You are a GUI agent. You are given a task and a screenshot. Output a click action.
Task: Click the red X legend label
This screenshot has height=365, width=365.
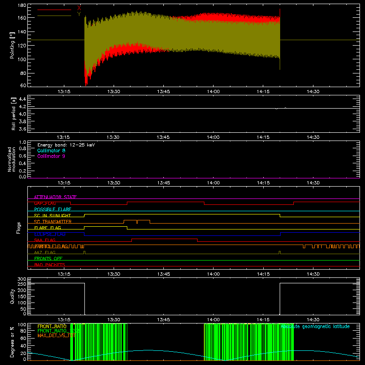tap(79, 8)
